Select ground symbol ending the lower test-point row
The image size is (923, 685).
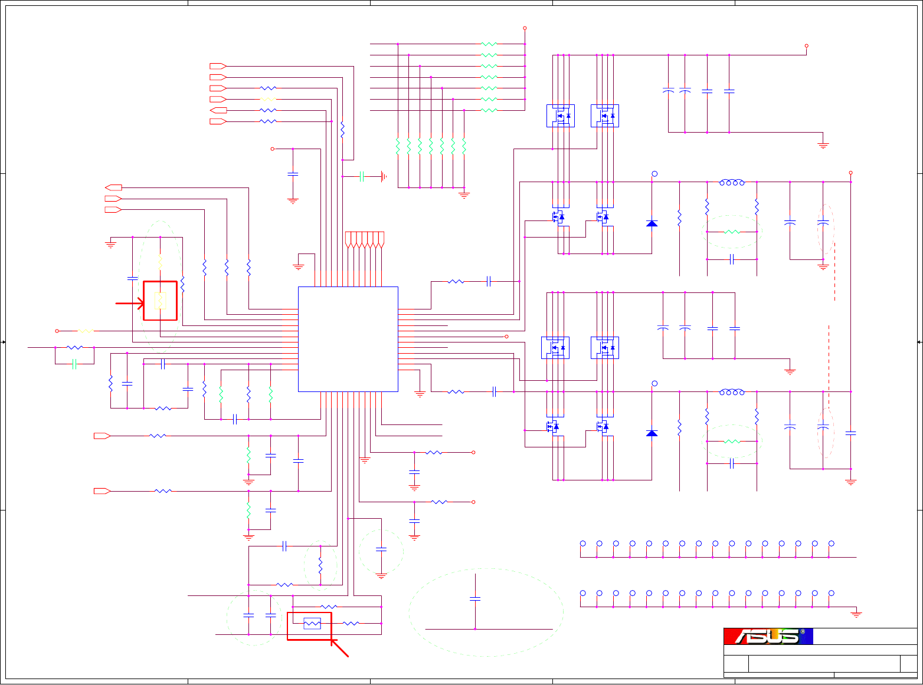click(x=856, y=614)
